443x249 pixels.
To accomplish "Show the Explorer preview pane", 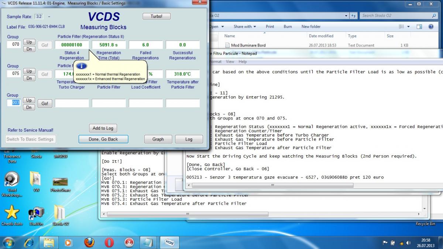I will (419, 27).
